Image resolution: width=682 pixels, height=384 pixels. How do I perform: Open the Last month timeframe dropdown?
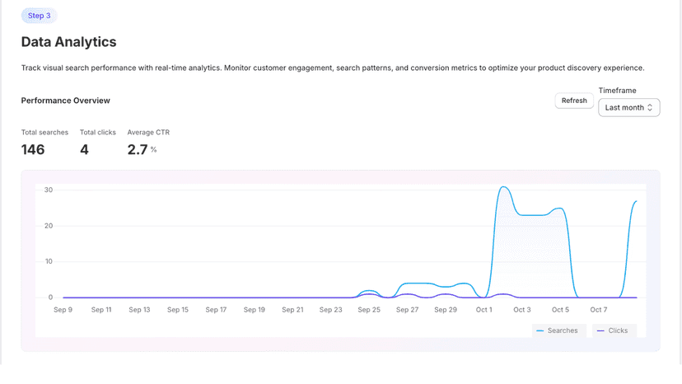point(629,108)
